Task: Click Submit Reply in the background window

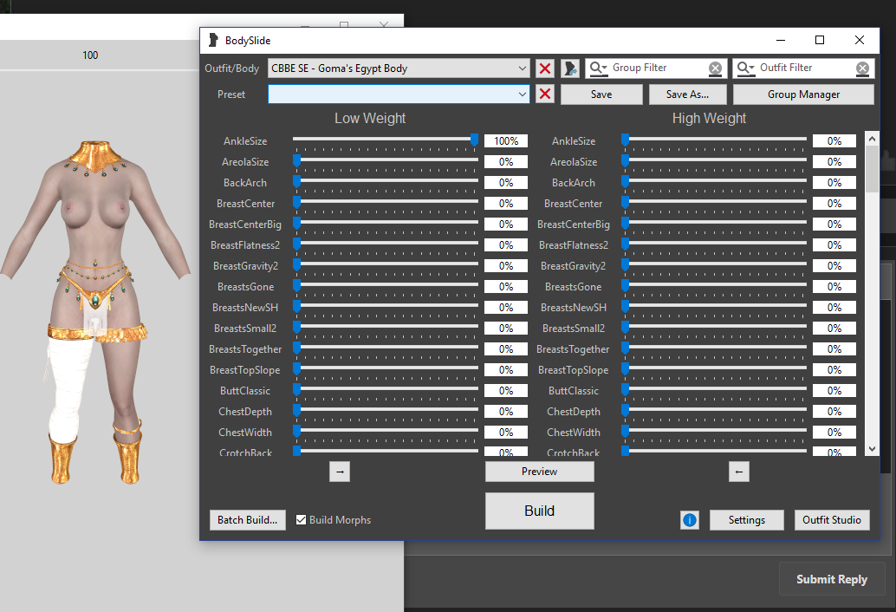Action: point(831,579)
